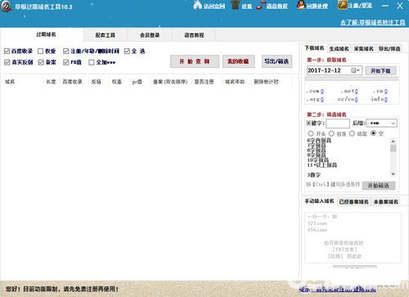
Task: Click the manual domain entry text area
Action: coord(353,237)
